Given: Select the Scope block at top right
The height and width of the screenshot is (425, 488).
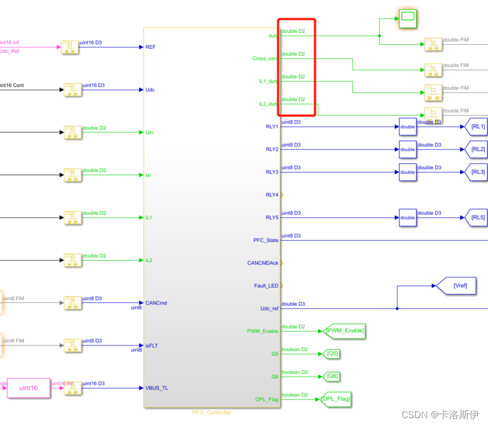Looking at the screenshot, I should point(407,18).
